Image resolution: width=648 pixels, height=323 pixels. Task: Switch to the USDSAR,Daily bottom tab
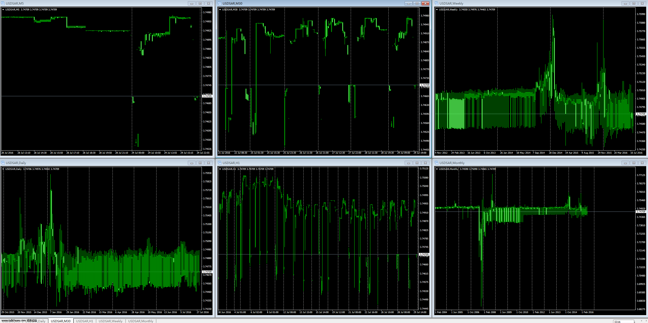36,321
